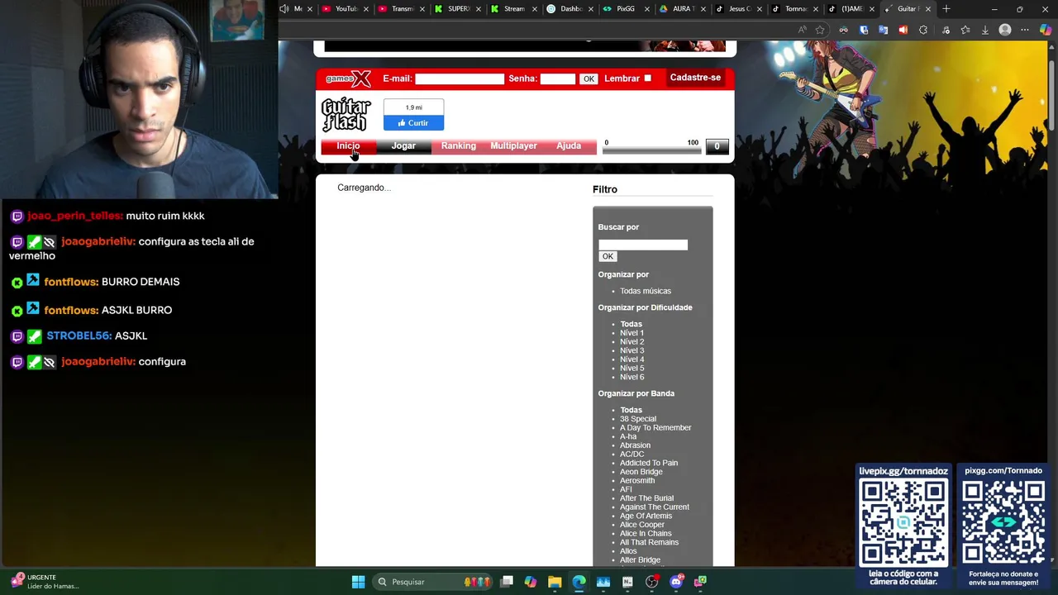Click the Senha password field
Viewport: 1058px width, 595px height.
click(558, 79)
